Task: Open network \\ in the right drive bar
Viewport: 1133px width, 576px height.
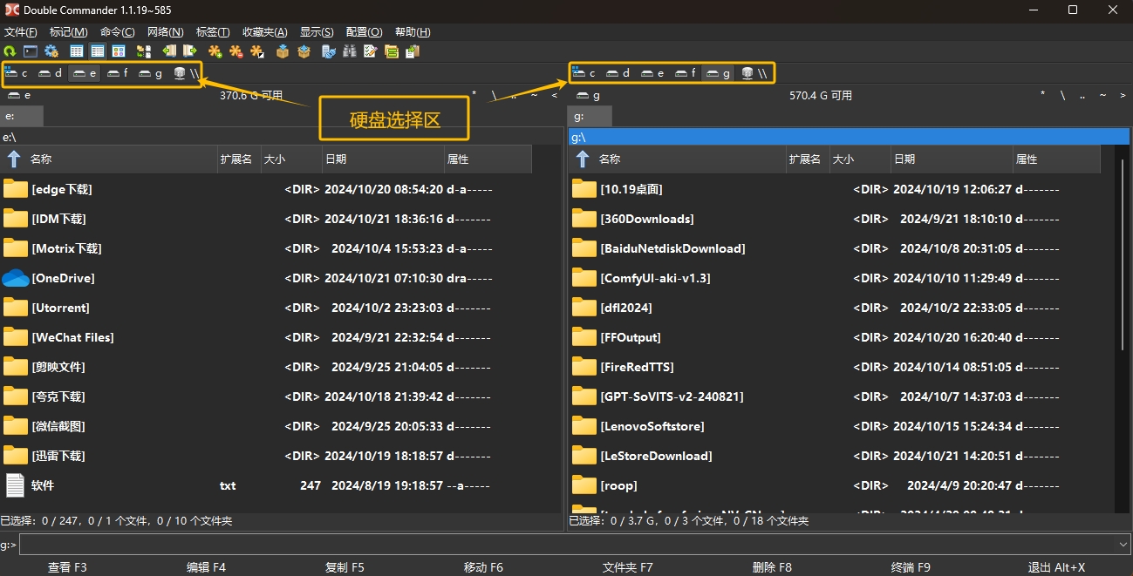Action: (754, 73)
